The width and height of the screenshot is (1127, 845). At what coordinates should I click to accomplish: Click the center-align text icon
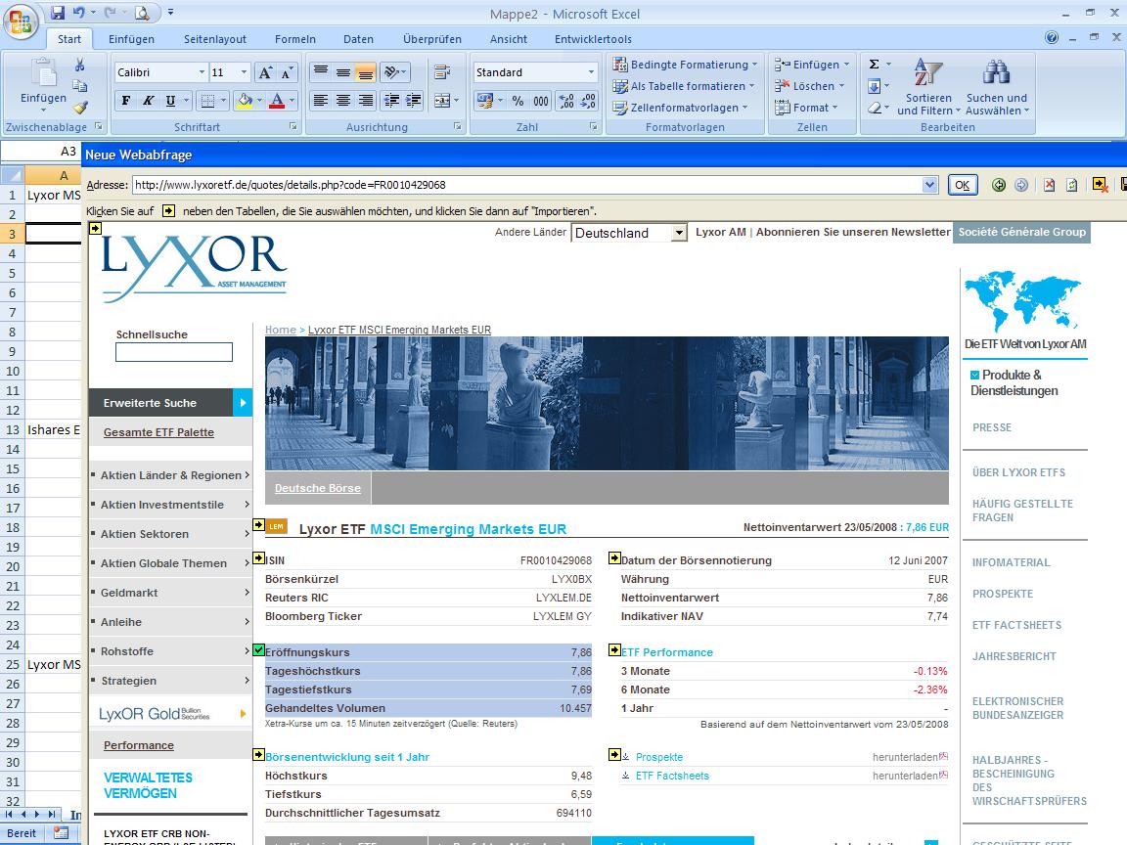click(x=343, y=101)
